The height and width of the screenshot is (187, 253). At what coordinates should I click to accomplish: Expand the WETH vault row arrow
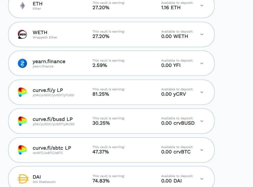[202, 34]
